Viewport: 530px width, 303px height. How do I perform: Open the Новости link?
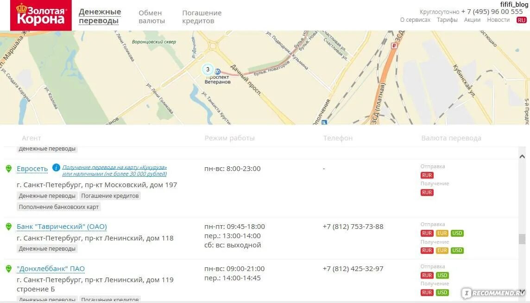(498, 20)
